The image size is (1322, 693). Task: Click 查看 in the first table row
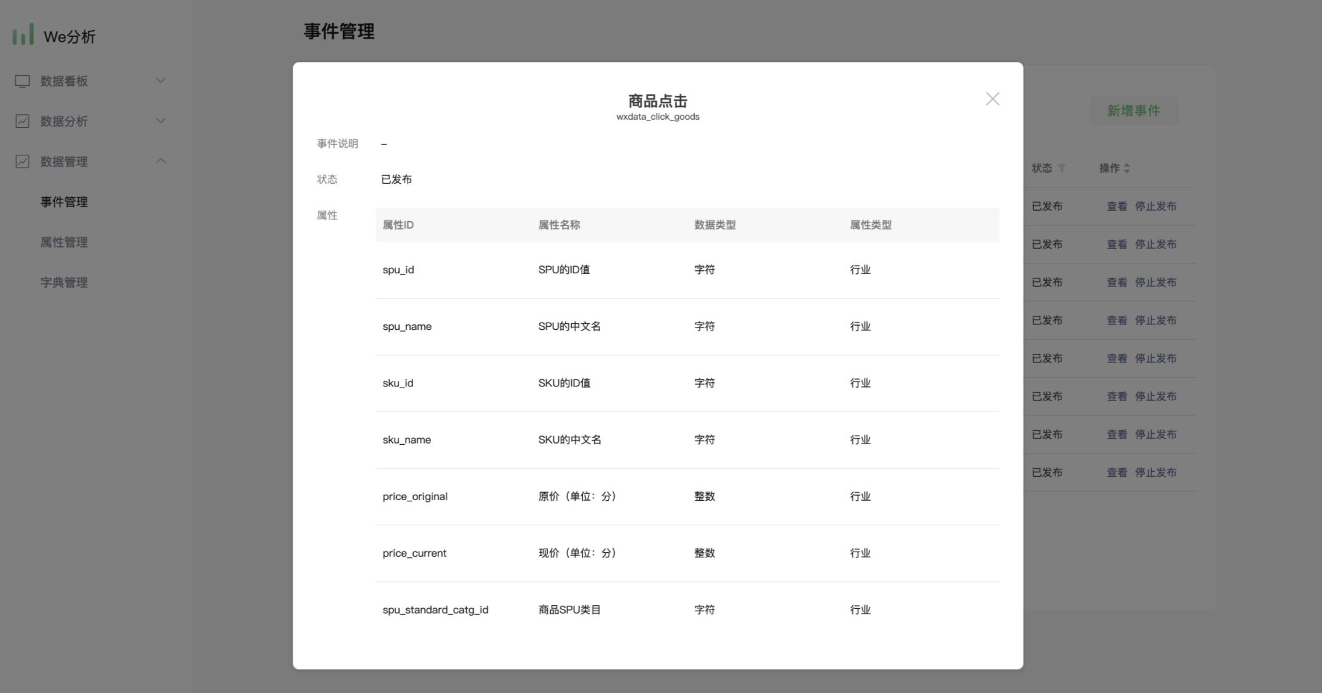click(x=1117, y=206)
